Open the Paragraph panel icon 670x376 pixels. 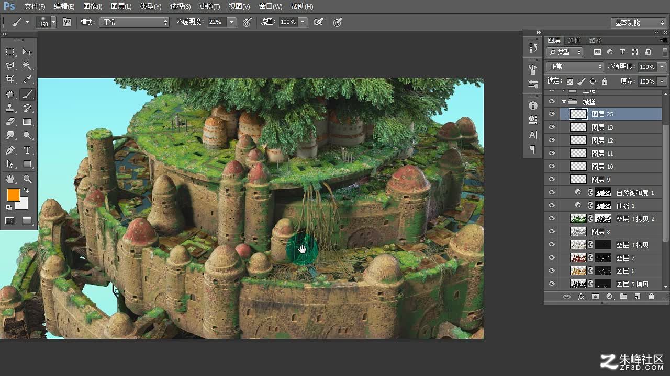tap(533, 149)
